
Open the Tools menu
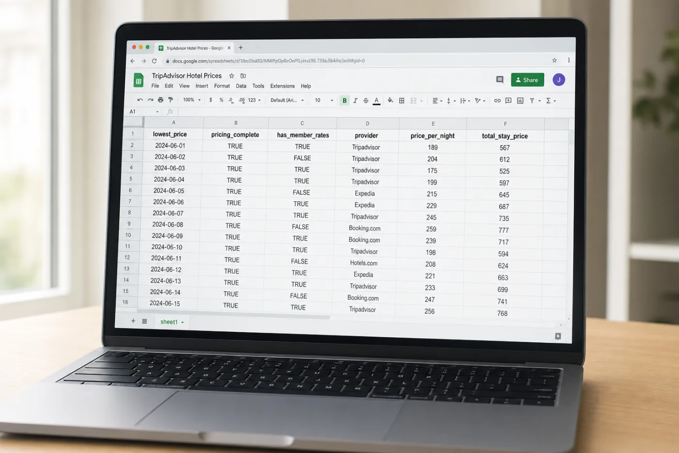point(258,86)
